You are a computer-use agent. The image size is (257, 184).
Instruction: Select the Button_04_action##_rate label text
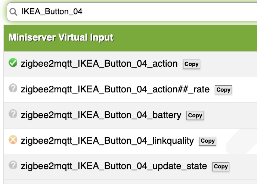point(115,89)
